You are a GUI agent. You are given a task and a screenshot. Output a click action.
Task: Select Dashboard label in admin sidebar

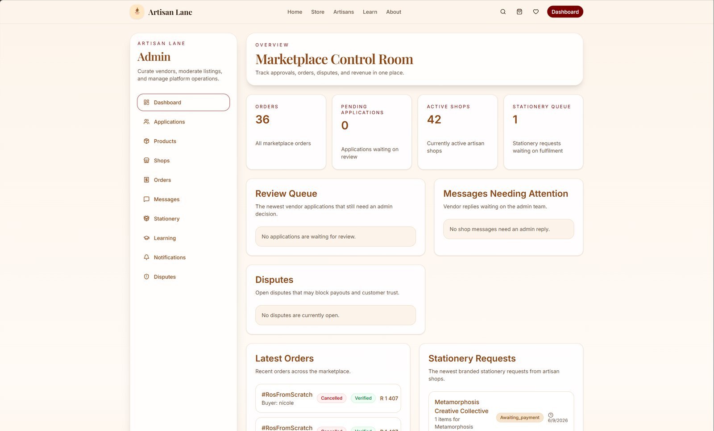point(167,102)
